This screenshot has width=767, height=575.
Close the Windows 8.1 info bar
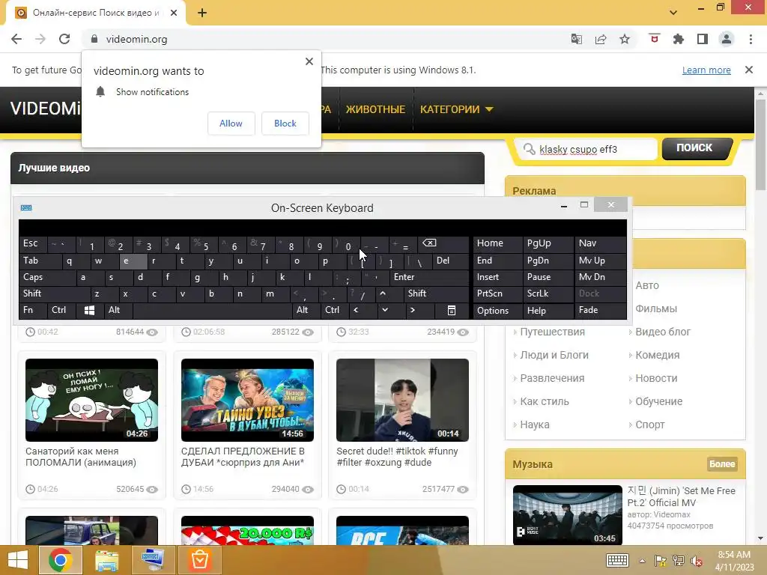pos(749,70)
